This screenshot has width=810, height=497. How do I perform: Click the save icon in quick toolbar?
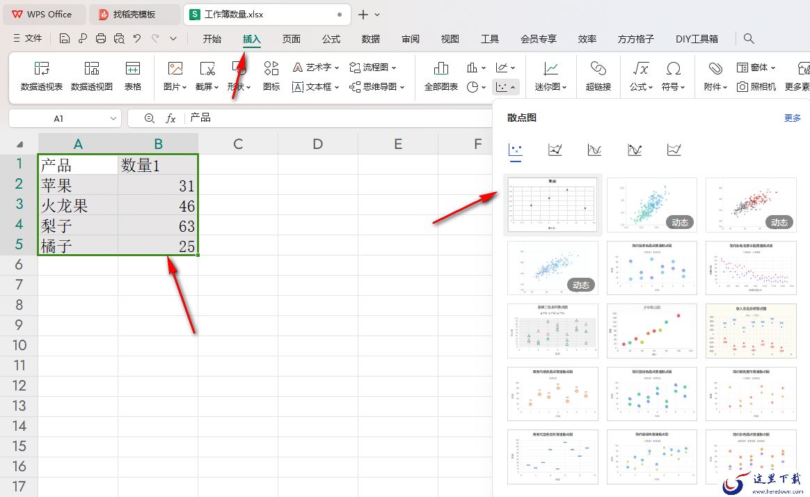click(x=65, y=39)
